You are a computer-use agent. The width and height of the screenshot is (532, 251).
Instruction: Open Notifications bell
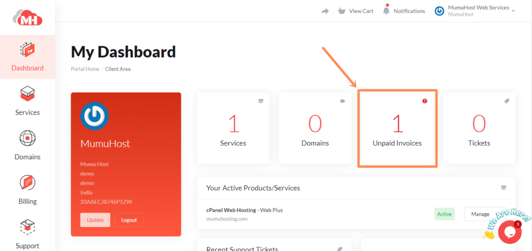tap(404, 11)
